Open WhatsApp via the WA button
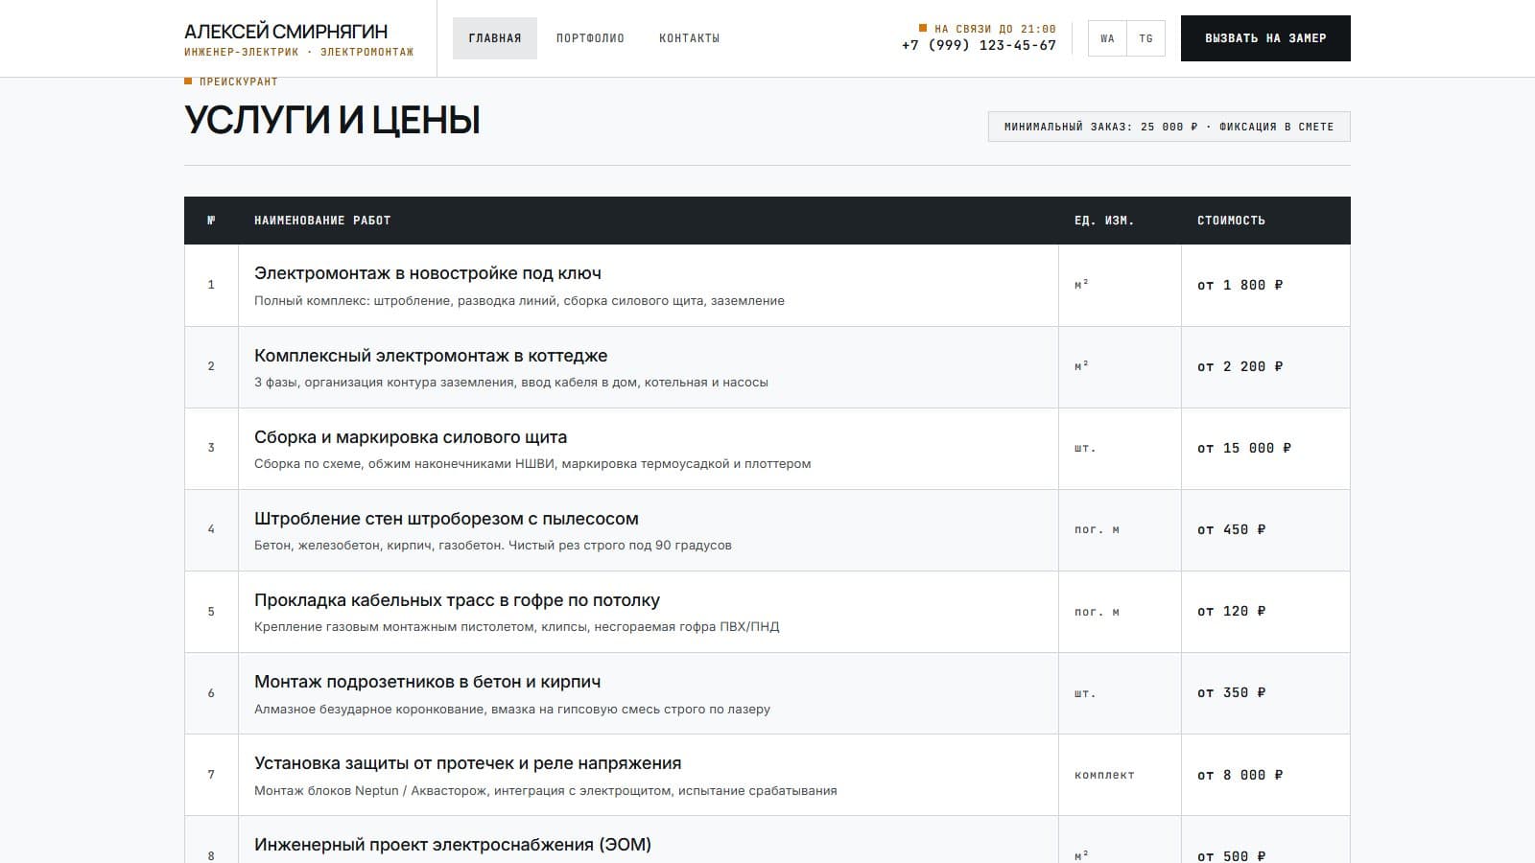Viewport: 1535px width, 863px height. click(x=1107, y=38)
